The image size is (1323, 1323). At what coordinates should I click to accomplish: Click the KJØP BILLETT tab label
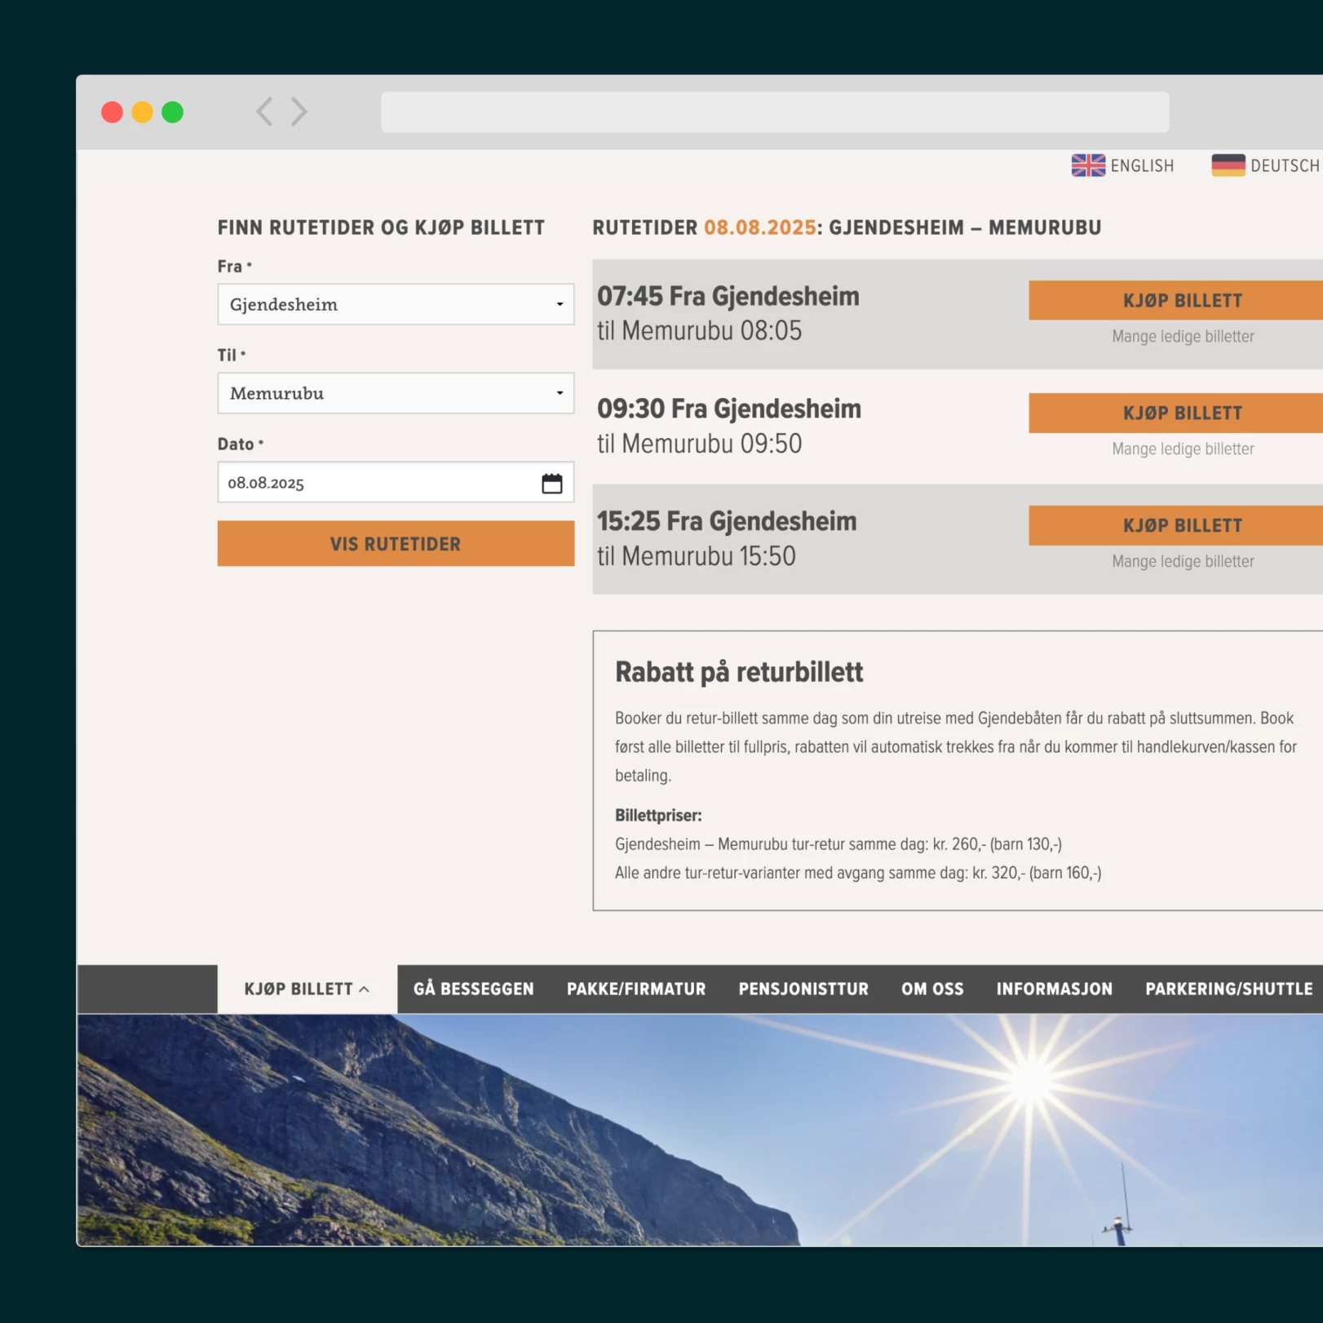[298, 989]
